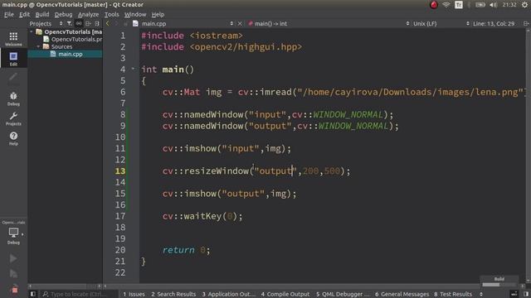This screenshot has width=531, height=298.
Task: Click the filter tree icon in Projects pane
Action: [x=70, y=23]
